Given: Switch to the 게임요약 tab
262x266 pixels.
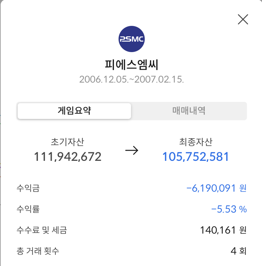Looking at the screenshot, I should point(74,111).
